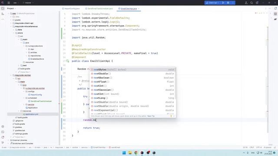Open more run actions menu
278x156 pixels.
tap(233, 3)
